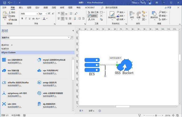Click the dg database gateway stencil
This screenshot has width=182, height=117.
coord(46,105)
